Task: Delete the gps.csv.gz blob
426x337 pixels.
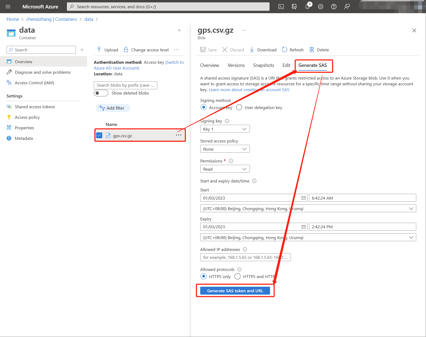Action: [319, 50]
